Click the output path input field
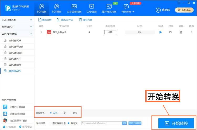Screen dimensions: 197x130 (x=102, y=123)
